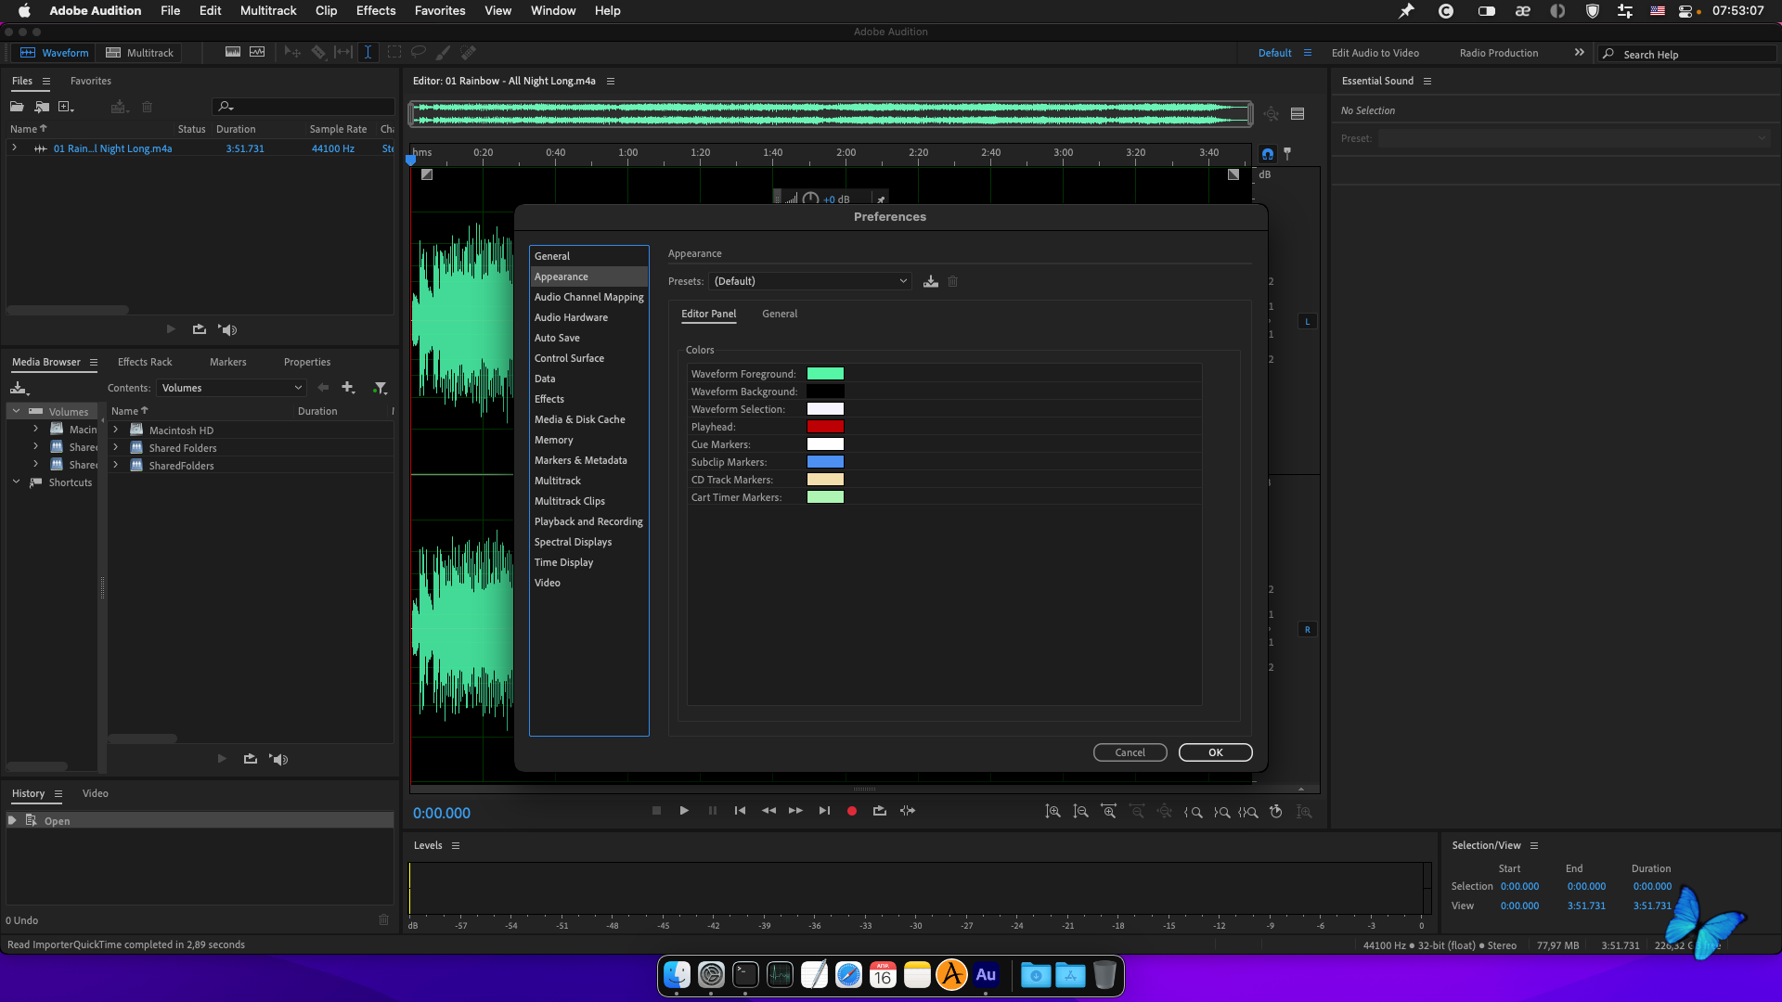Click the Open File folder icon in Files panel

pos(17,107)
